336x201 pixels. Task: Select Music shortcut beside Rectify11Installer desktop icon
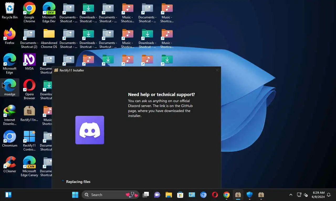[x=47, y=115]
